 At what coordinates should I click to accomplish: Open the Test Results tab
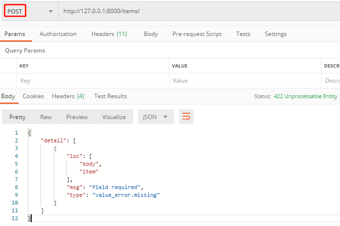coord(110,96)
